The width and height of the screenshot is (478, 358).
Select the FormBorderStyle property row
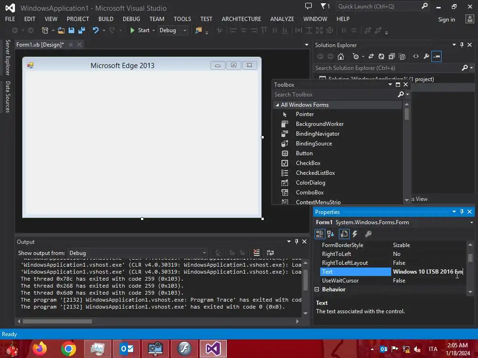[x=393, y=245]
